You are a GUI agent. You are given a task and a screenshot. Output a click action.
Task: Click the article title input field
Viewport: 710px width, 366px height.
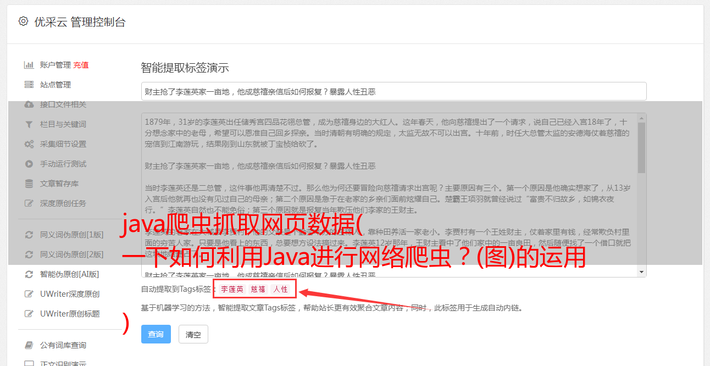click(393, 91)
